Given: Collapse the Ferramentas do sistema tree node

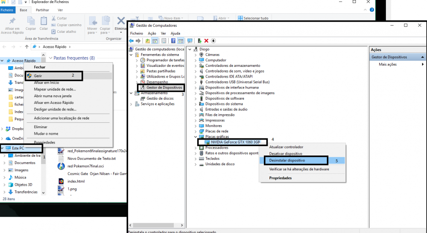Looking at the screenshot, I should point(131,55).
